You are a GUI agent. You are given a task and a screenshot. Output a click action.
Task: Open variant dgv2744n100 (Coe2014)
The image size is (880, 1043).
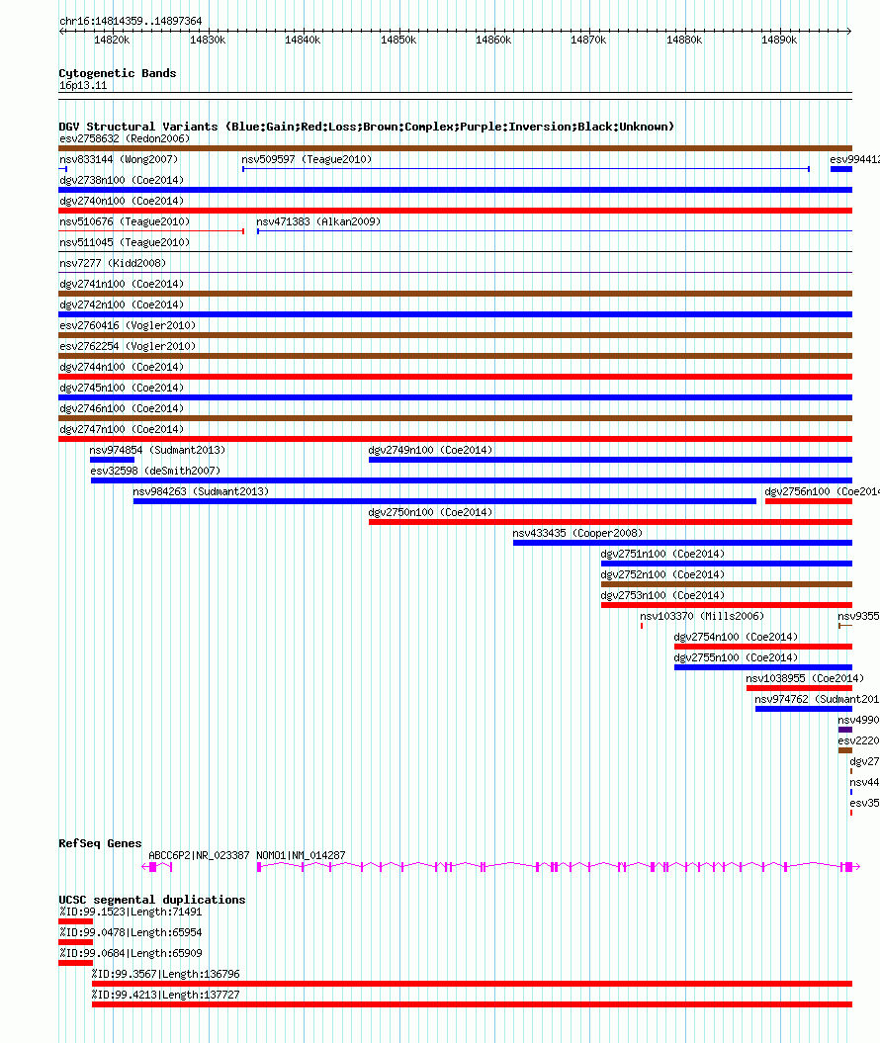122,367
